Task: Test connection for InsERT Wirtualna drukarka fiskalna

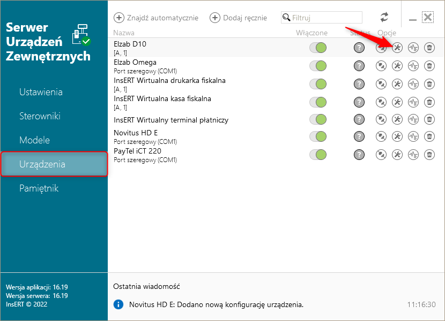Action: (381, 84)
